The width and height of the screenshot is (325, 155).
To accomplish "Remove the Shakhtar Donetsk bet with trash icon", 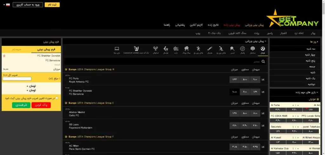I will pyautogui.click(x=4, y=56).
